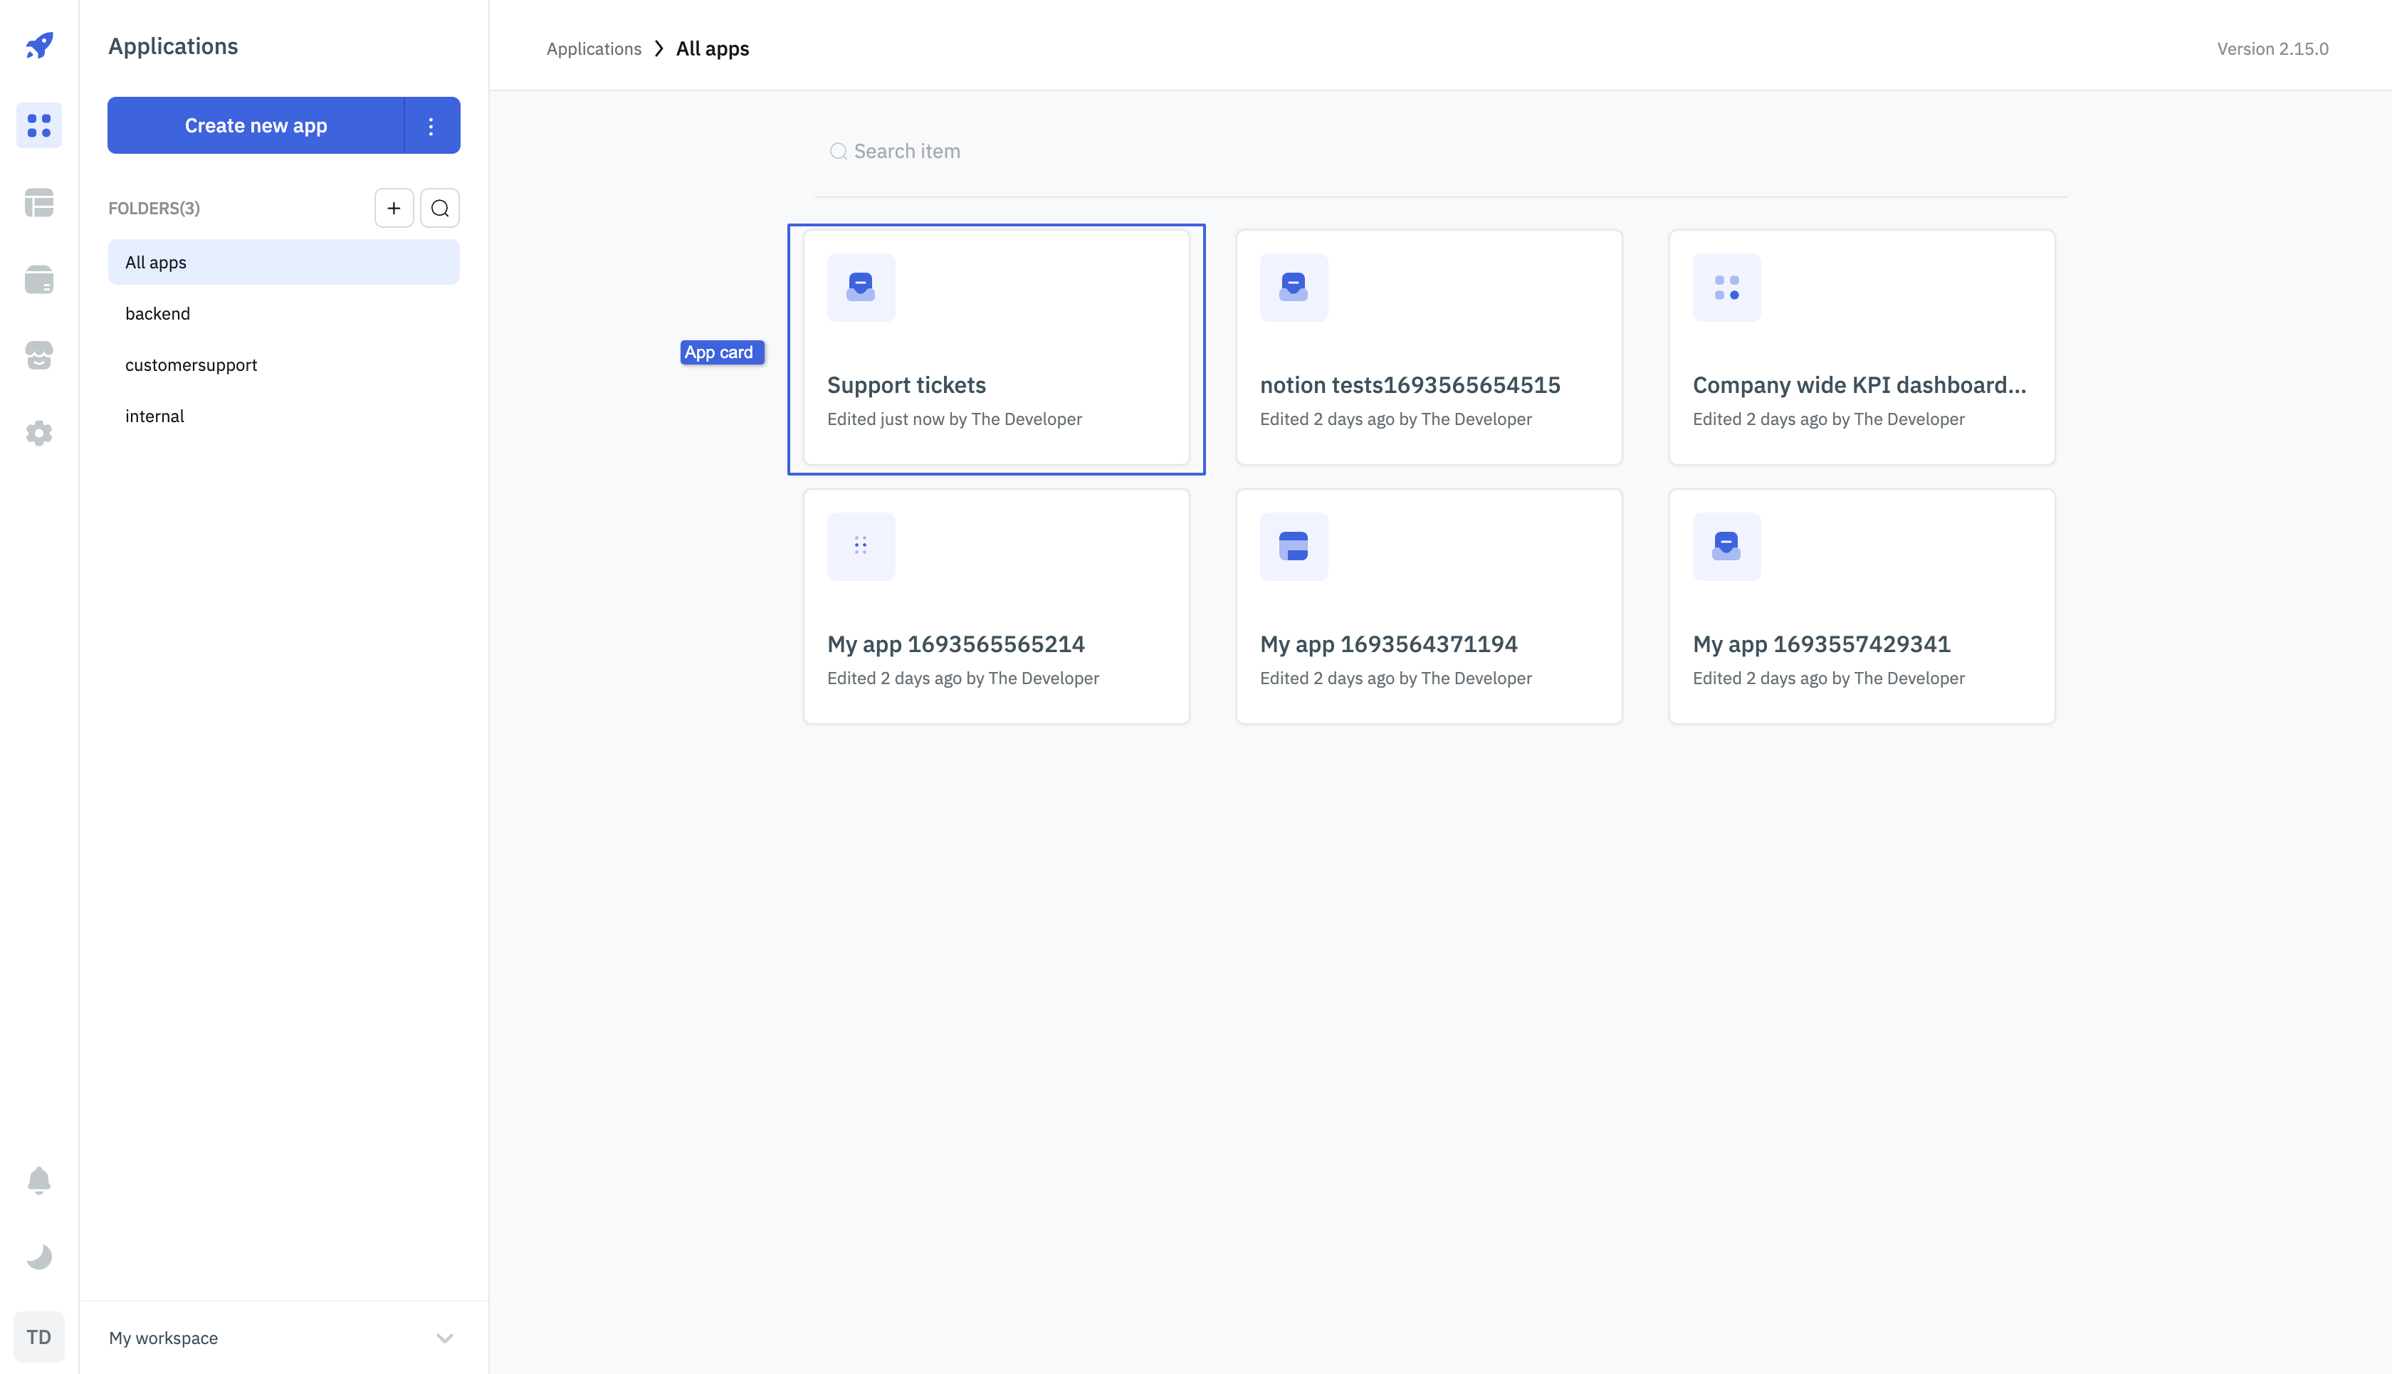Open the Apps dashboard sidebar icon

point(38,125)
